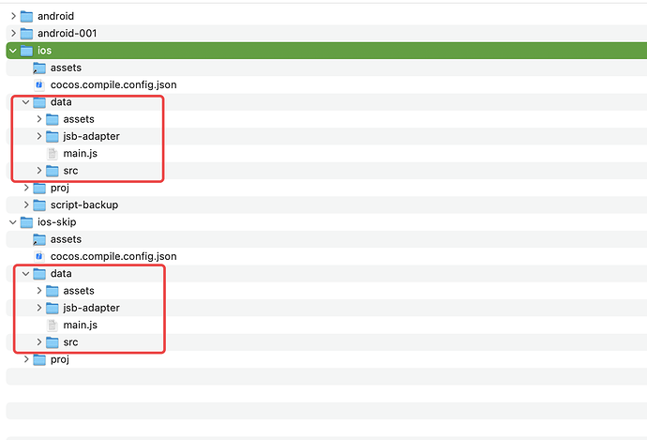Expand the android-001 folder chevron

13,33
